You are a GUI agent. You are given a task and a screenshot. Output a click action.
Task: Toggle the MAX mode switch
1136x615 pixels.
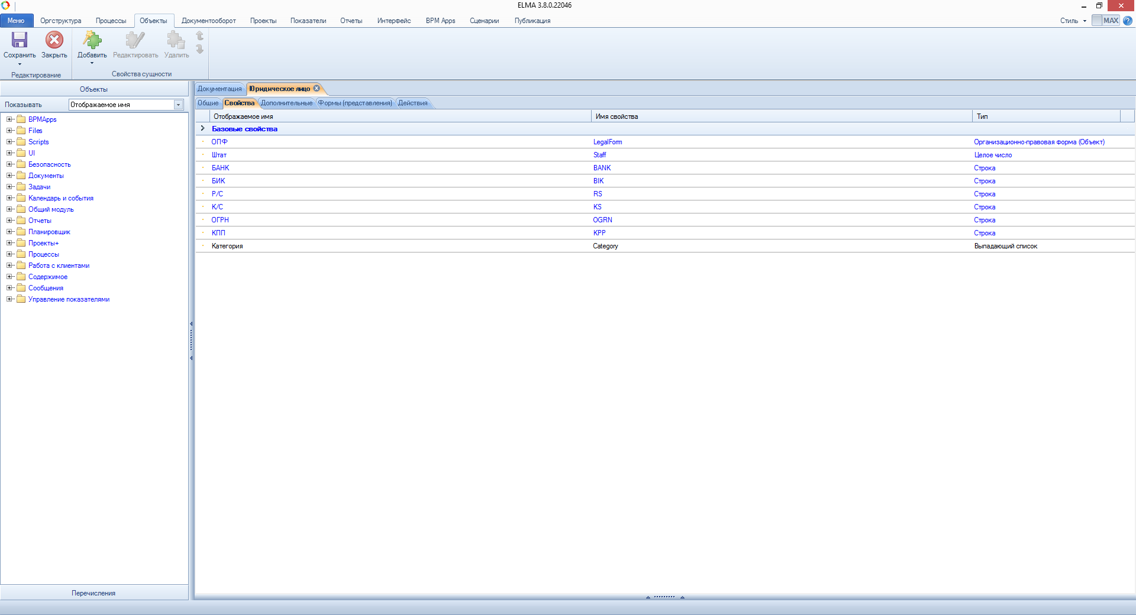pos(1105,21)
